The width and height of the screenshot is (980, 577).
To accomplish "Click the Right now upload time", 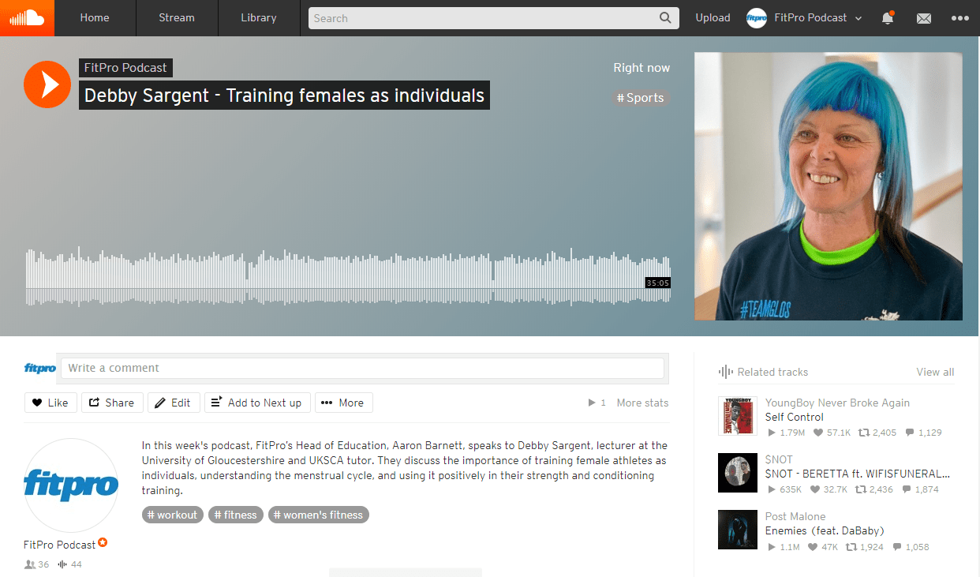I will coord(641,68).
